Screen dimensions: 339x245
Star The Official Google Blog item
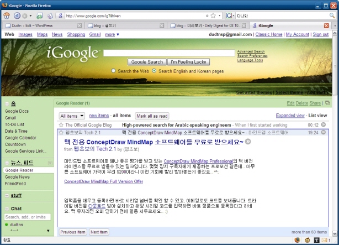[61, 125]
